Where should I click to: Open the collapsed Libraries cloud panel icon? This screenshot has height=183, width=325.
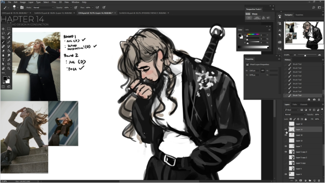click(280, 42)
